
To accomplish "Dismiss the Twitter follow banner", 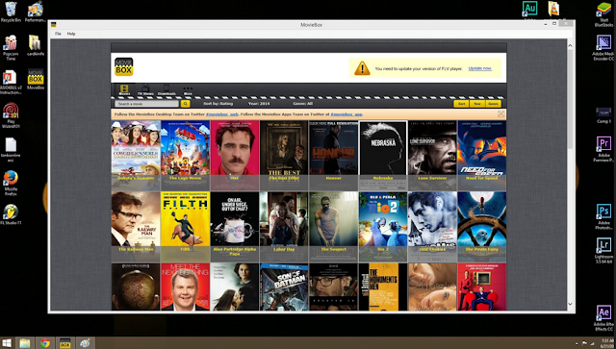I will (500, 113).
